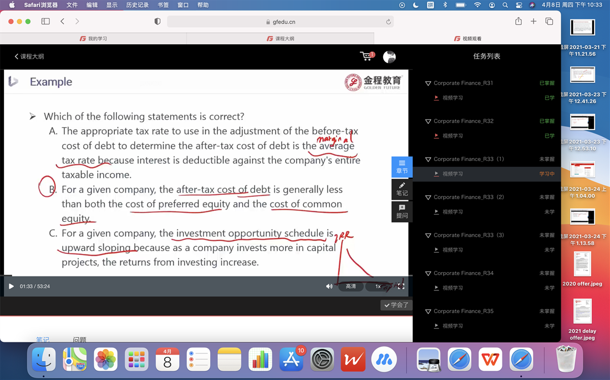Click the gfedu.cn address bar

(281, 22)
